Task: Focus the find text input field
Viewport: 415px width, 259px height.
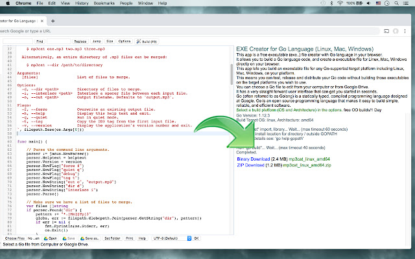Action: [18, 41]
